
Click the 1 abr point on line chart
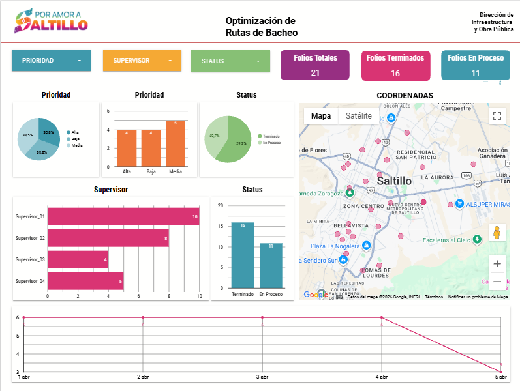(x=23, y=317)
